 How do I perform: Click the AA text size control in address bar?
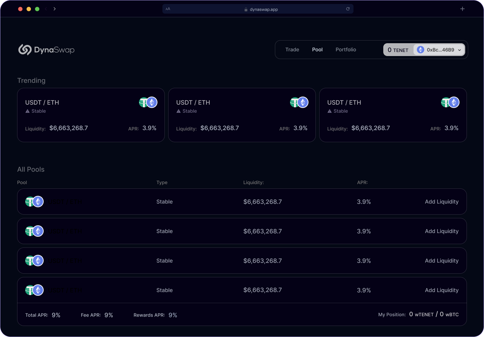pyautogui.click(x=168, y=9)
